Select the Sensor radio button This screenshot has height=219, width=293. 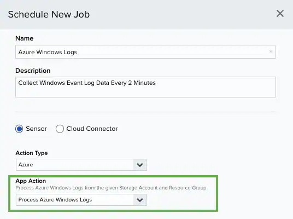tap(19, 129)
